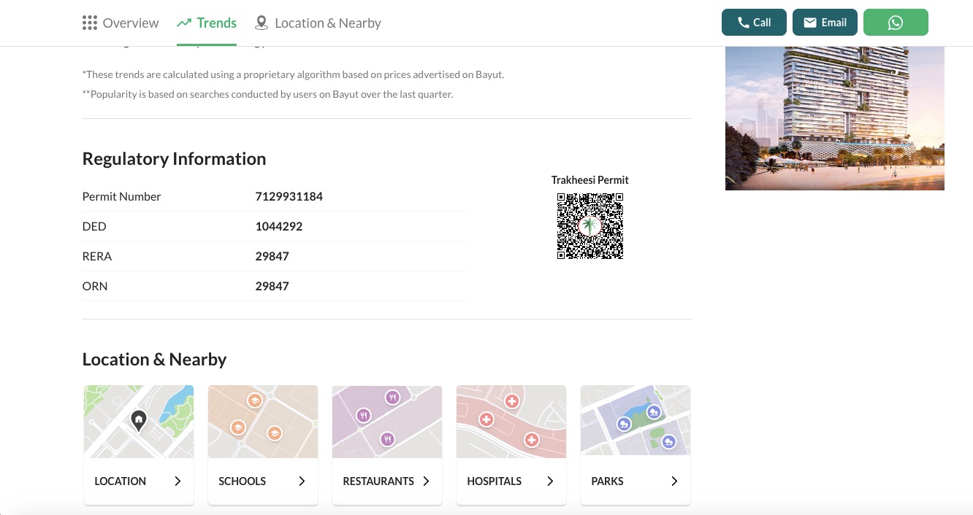Expand the SCHOOLS card chevron
The height and width of the screenshot is (515, 973).
(302, 481)
